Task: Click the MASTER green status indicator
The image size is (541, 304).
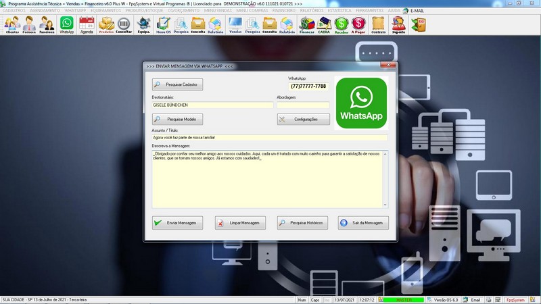Action: pyautogui.click(x=404, y=300)
